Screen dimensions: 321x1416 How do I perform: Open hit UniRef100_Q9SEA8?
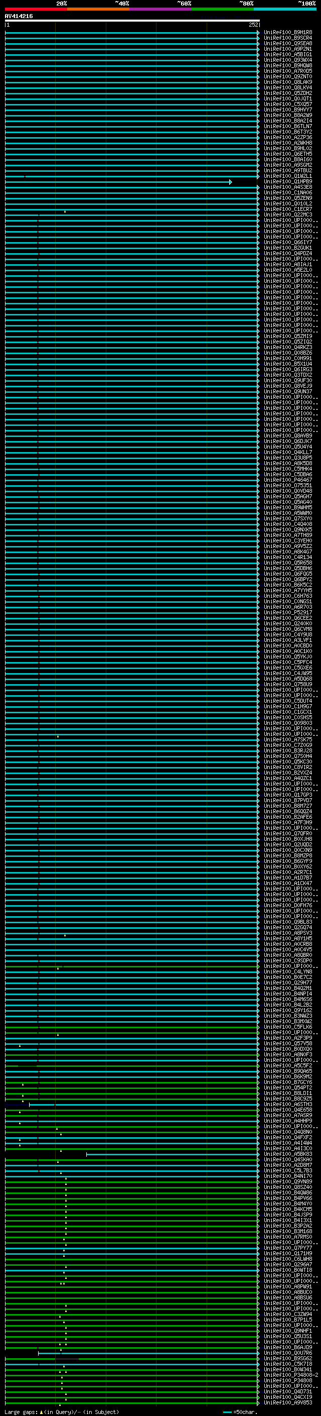pos(288,43)
